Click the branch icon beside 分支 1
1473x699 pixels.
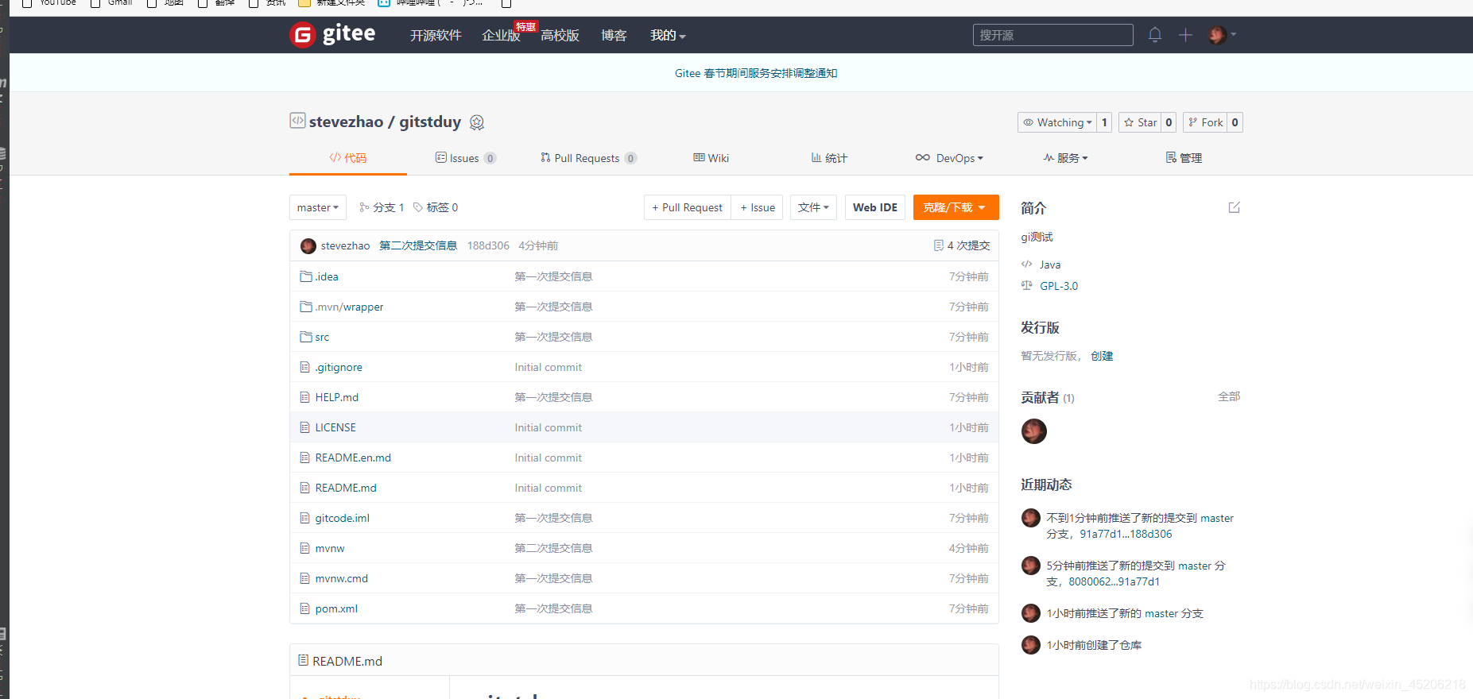[364, 207]
